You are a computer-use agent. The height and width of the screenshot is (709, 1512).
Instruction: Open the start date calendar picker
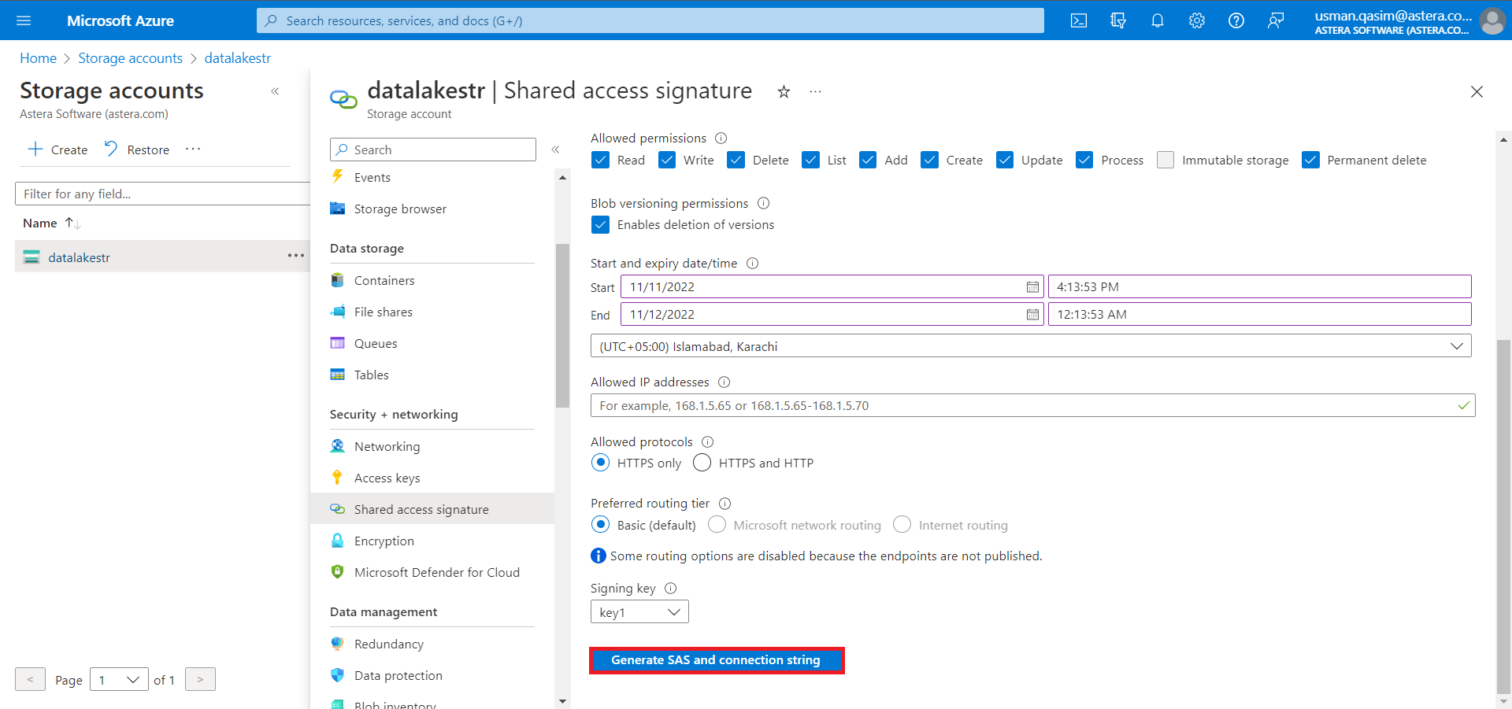point(1032,287)
